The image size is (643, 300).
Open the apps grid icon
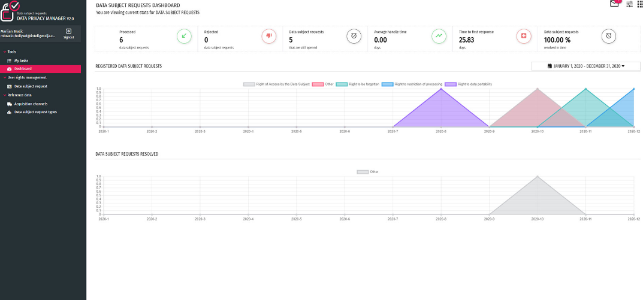tap(641, 4)
